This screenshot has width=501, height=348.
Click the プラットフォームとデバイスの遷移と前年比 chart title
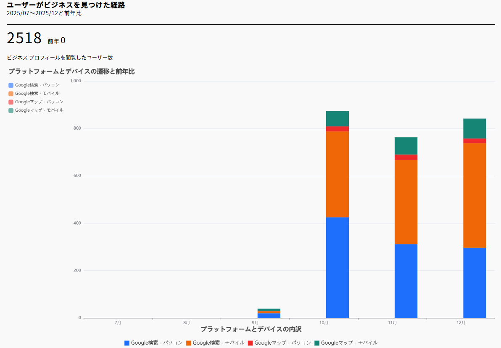click(x=71, y=72)
